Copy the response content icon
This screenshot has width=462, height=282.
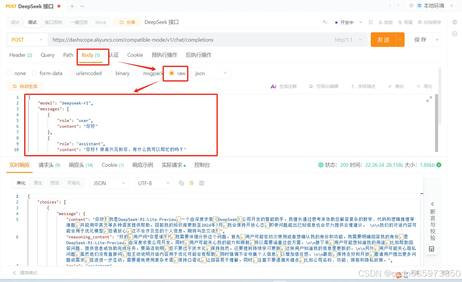(x=181, y=183)
